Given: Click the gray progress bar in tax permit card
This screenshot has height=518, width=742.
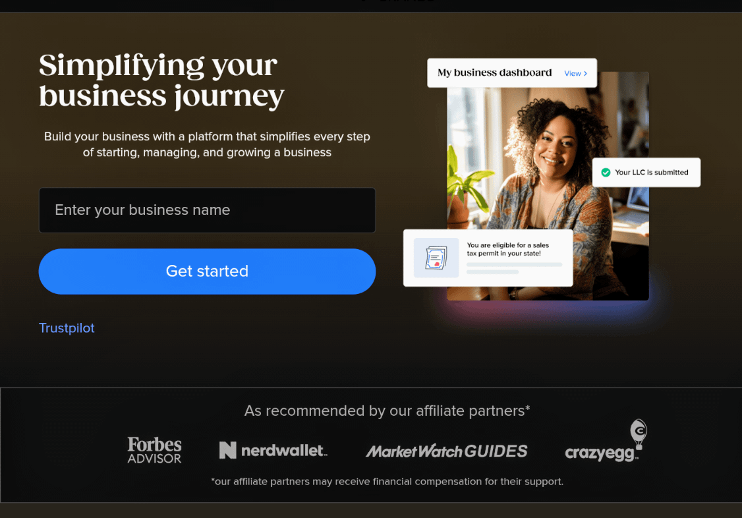Looking at the screenshot, I should point(515,264).
